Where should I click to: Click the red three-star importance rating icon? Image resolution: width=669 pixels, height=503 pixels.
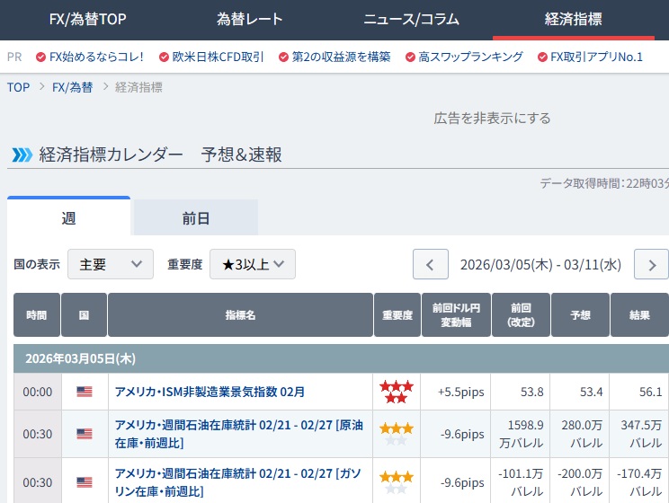pos(397,392)
